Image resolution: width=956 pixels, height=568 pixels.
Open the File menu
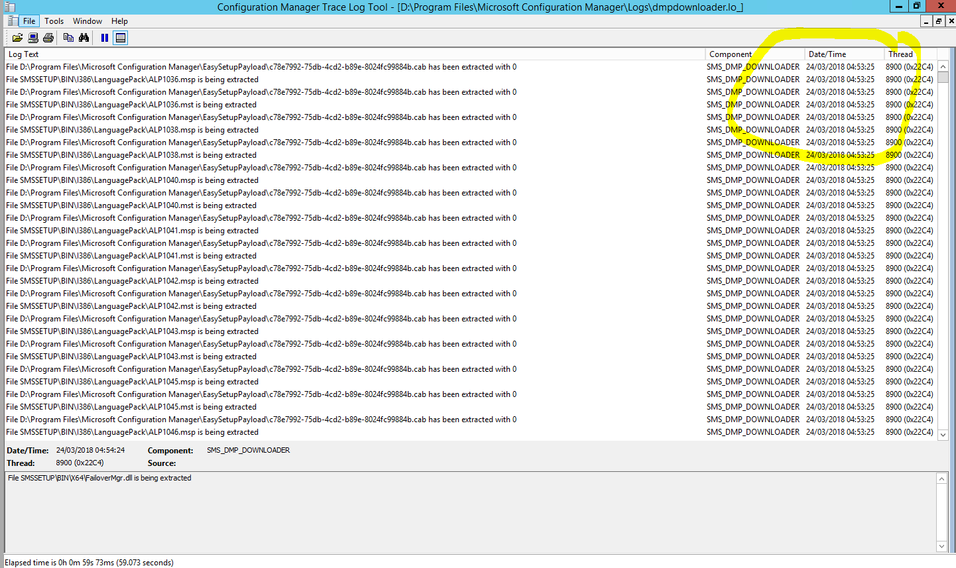coord(29,21)
